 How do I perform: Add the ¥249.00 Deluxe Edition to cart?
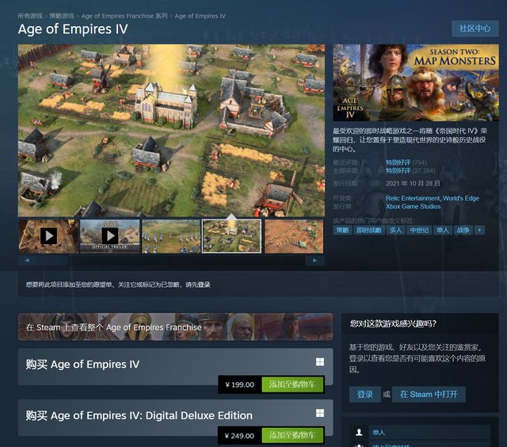tap(292, 435)
